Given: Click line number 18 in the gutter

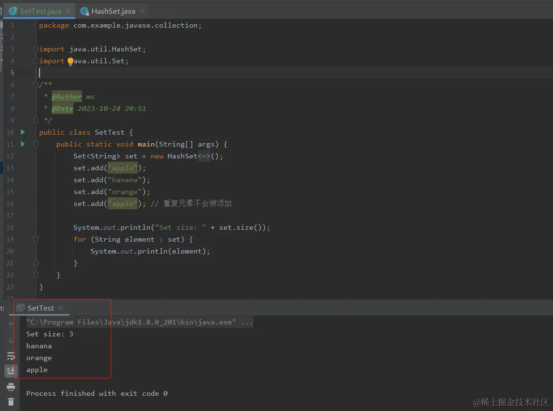Looking at the screenshot, I should coord(10,227).
